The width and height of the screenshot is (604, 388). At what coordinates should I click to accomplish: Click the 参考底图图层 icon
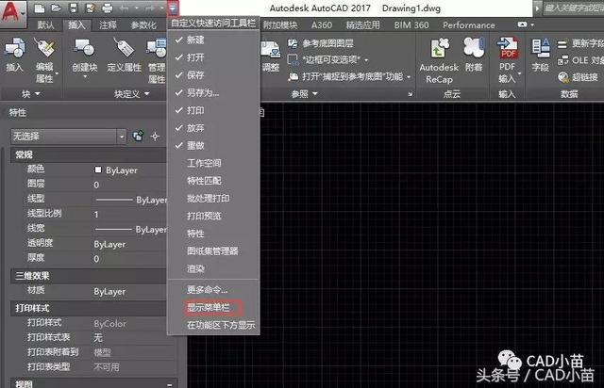pos(294,43)
